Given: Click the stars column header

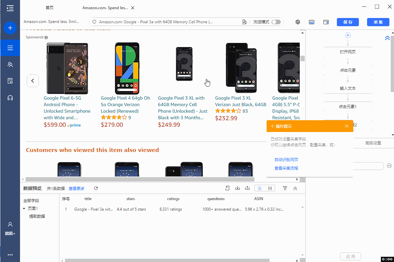Looking at the screenshot, I should point(131,199).
